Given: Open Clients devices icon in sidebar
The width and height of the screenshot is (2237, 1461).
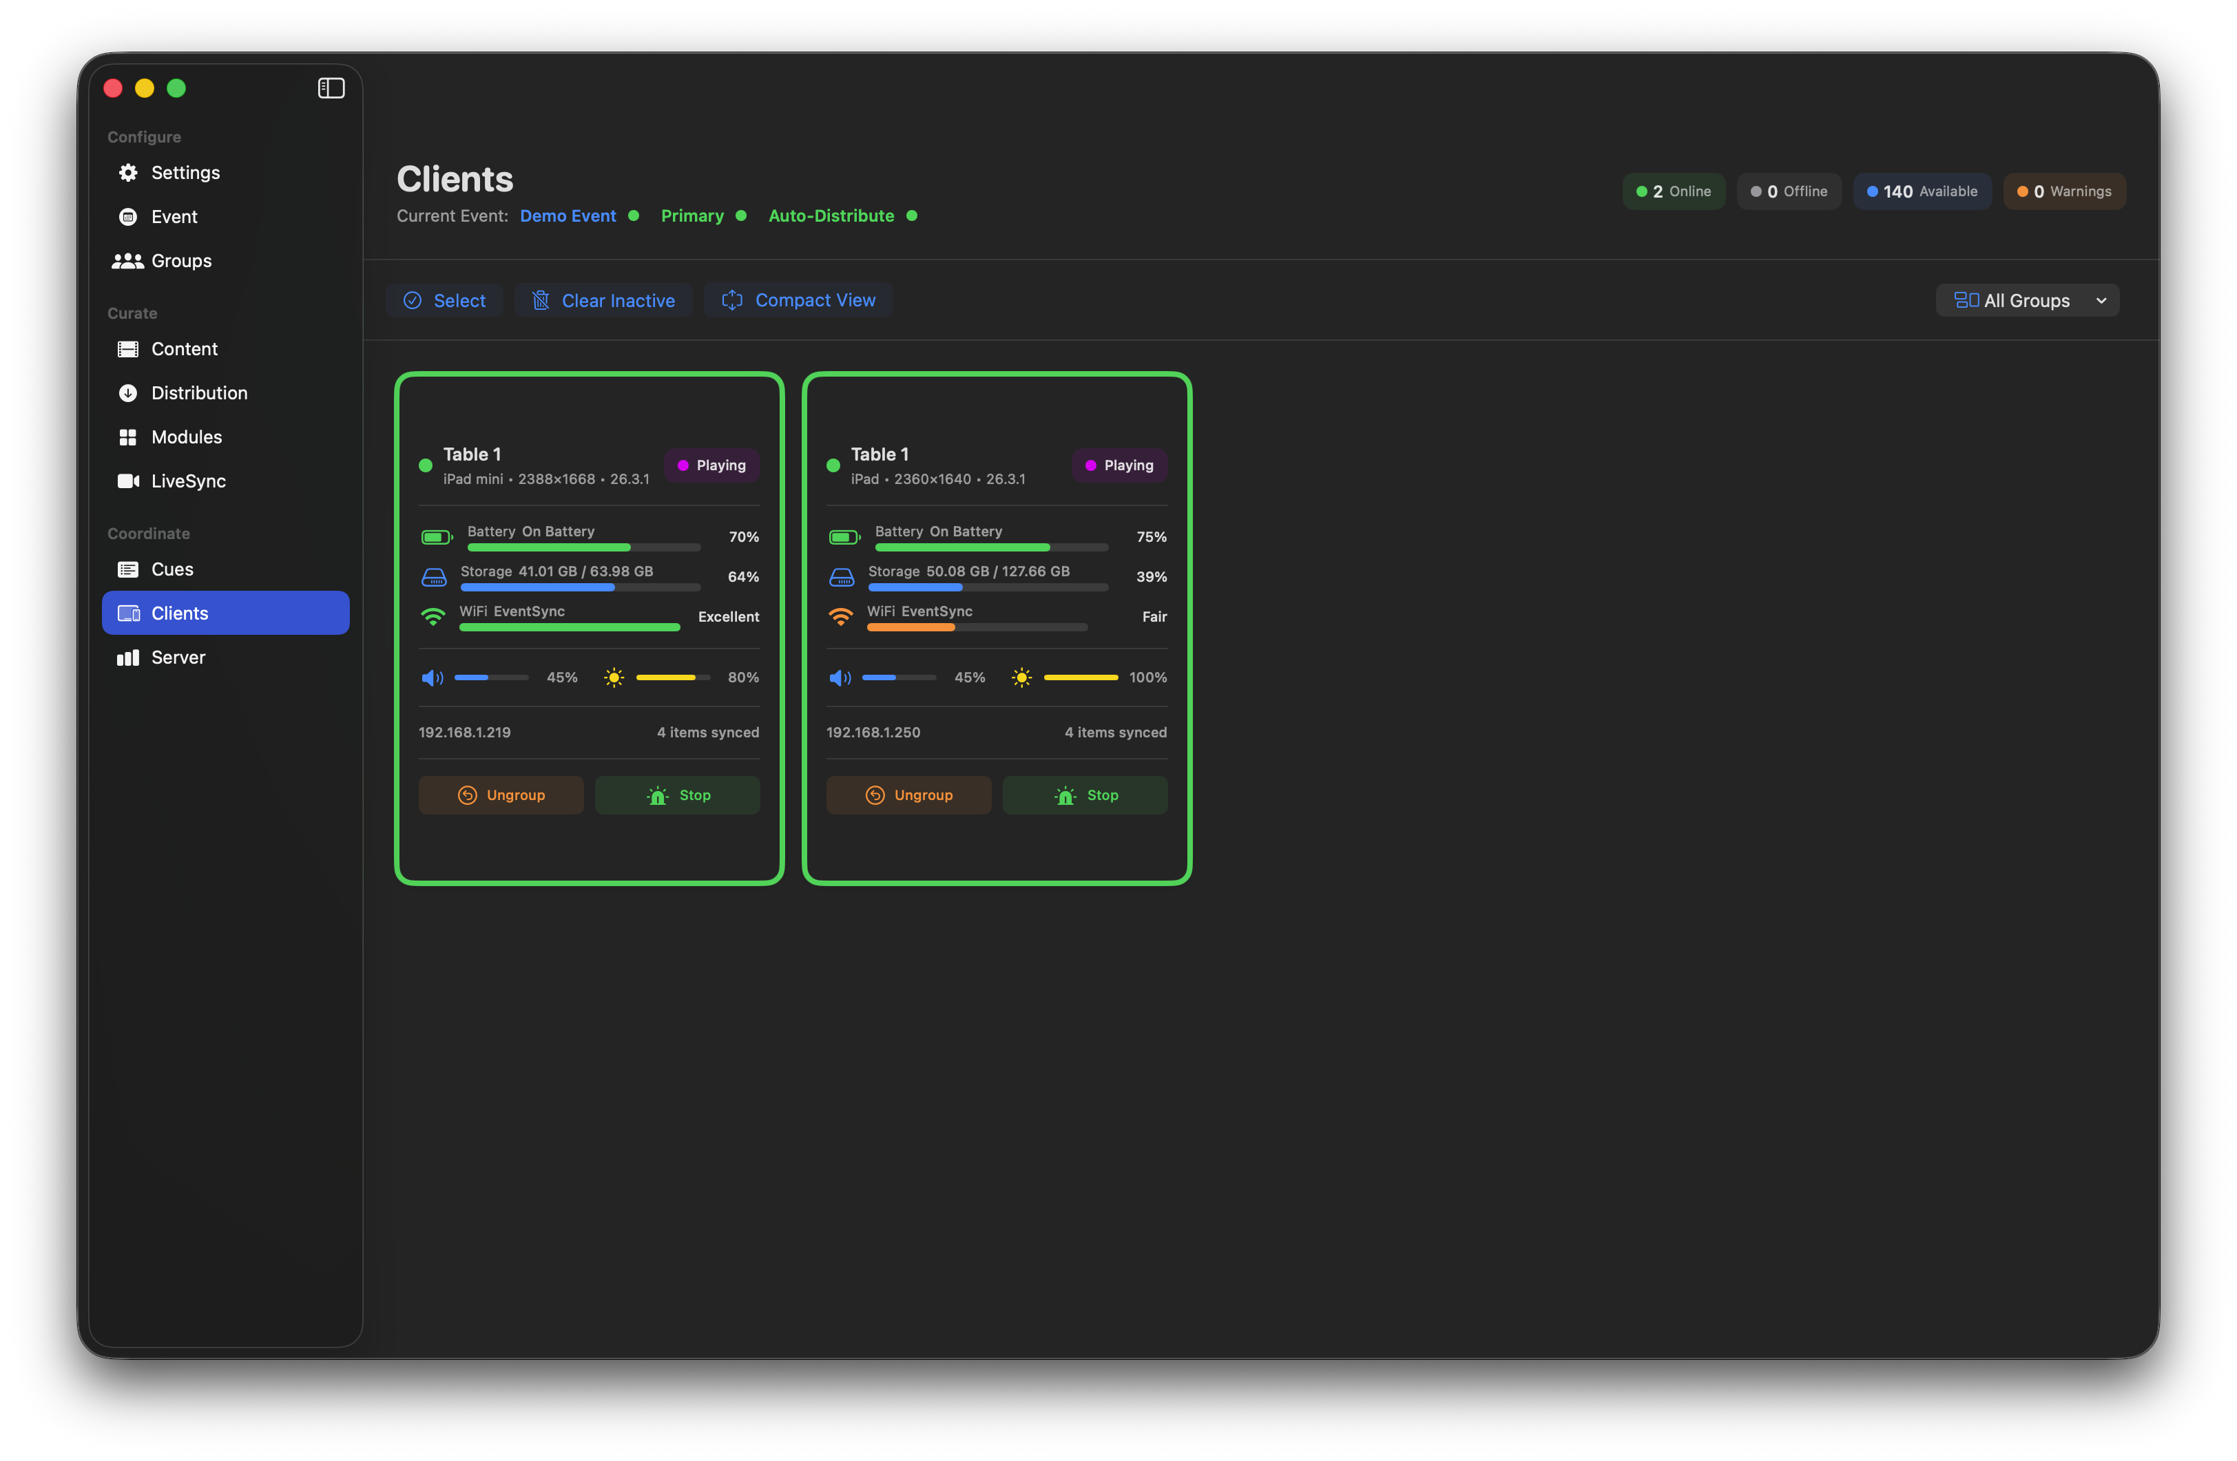Looking at the screenshot, I should click(128, 613).
